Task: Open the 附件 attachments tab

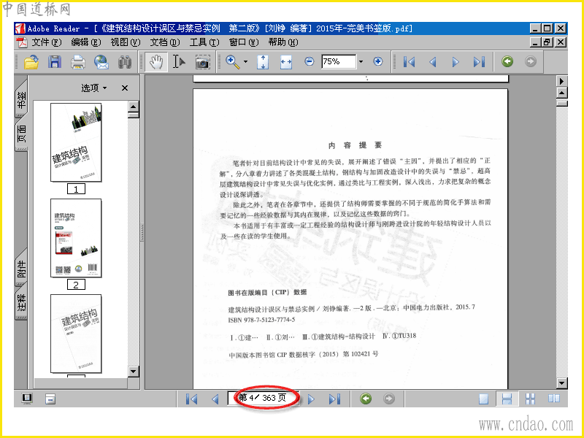Action: click(21, 268)
